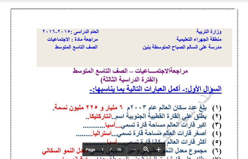Click item number (٥) marker
Image resolution: width=248 pixels, height=159 pixels.
point(217,142)
